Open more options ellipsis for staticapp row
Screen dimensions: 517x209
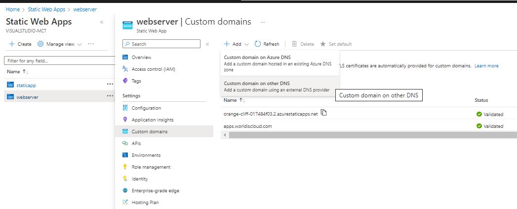[110, 84]
